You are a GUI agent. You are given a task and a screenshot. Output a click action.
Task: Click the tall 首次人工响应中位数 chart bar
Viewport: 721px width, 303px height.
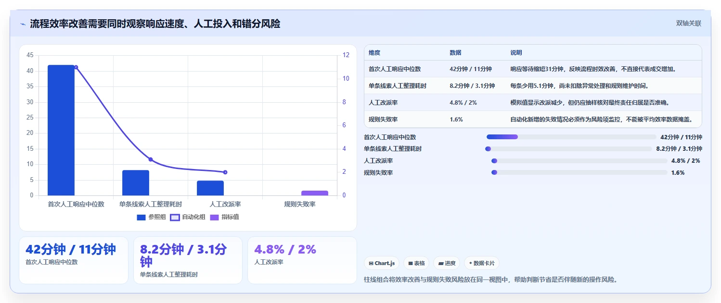click(61, 130)
